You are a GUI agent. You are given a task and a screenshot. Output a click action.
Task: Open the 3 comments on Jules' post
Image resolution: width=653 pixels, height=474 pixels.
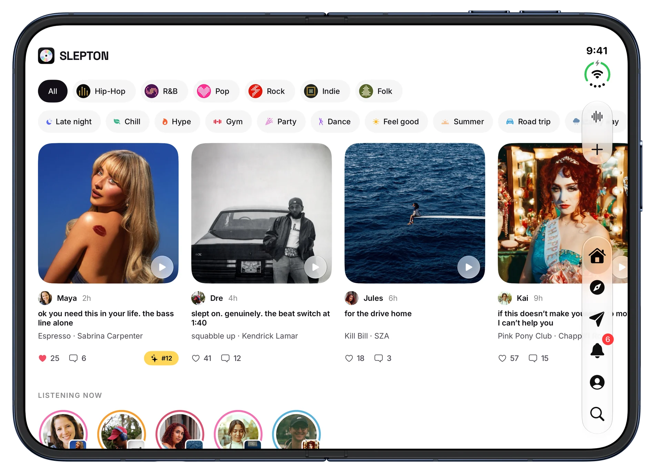[383, 358]
